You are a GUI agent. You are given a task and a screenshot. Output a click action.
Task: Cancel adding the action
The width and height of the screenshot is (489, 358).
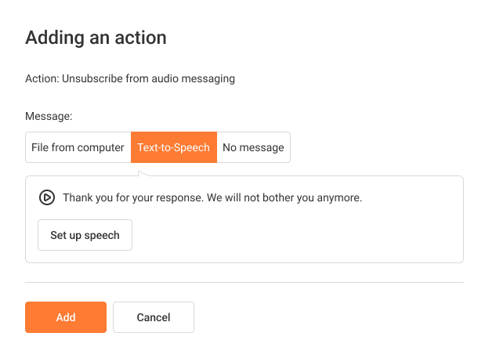(x=154, y=317)
